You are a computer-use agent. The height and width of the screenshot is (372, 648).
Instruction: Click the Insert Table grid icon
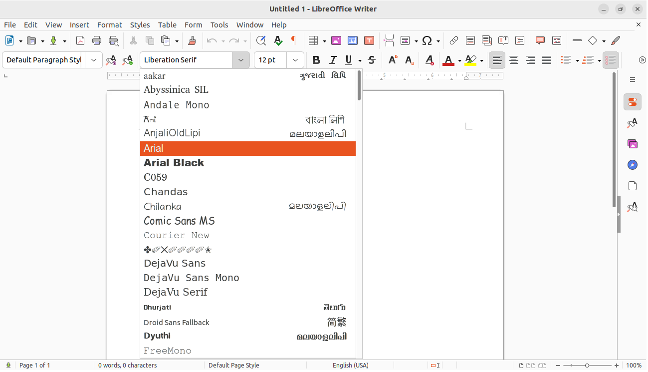pyautogui.click(x=313, y=41)
